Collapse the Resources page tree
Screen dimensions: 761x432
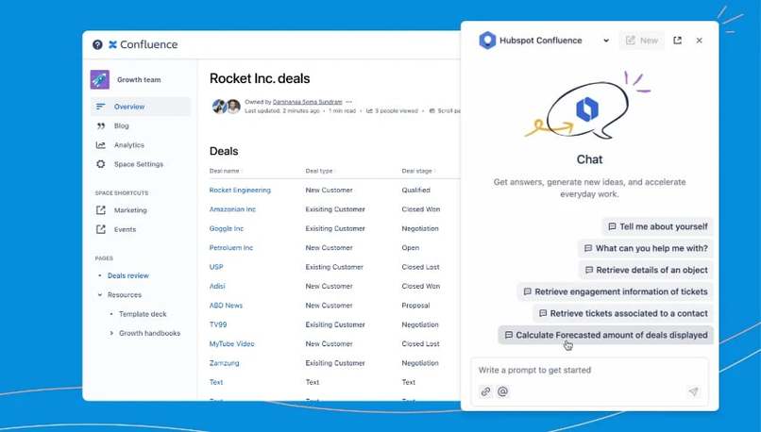[x=100, y=295]
